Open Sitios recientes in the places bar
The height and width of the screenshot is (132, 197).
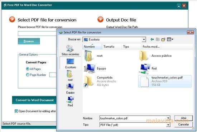[70, 50]
